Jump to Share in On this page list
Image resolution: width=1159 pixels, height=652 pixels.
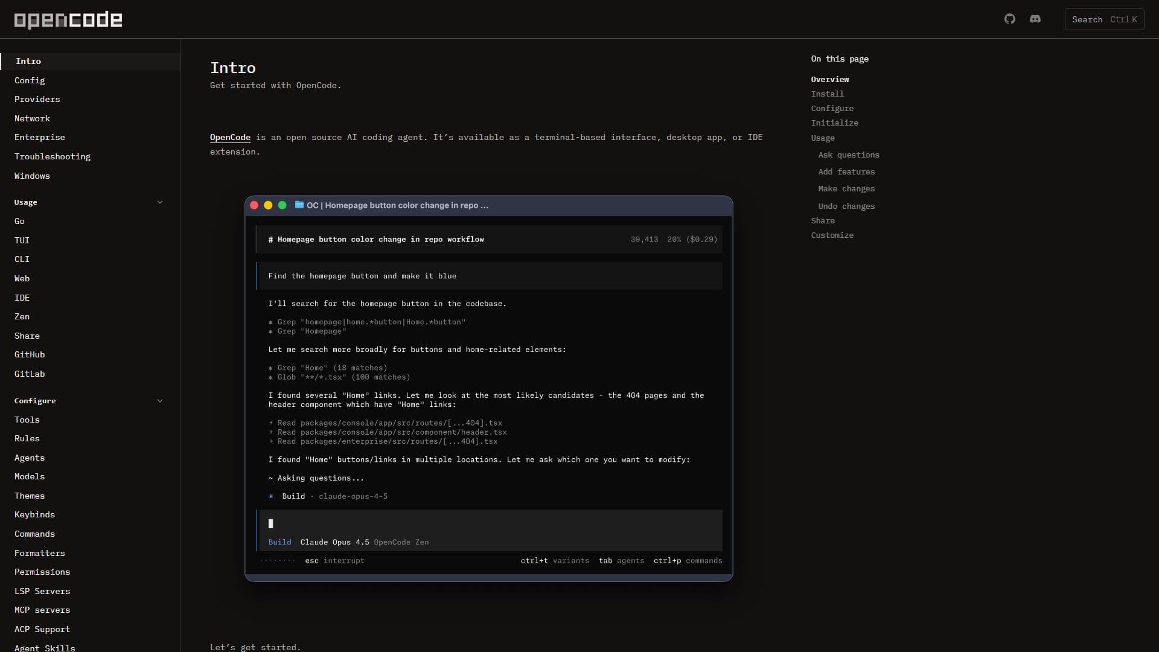(823, 220)
